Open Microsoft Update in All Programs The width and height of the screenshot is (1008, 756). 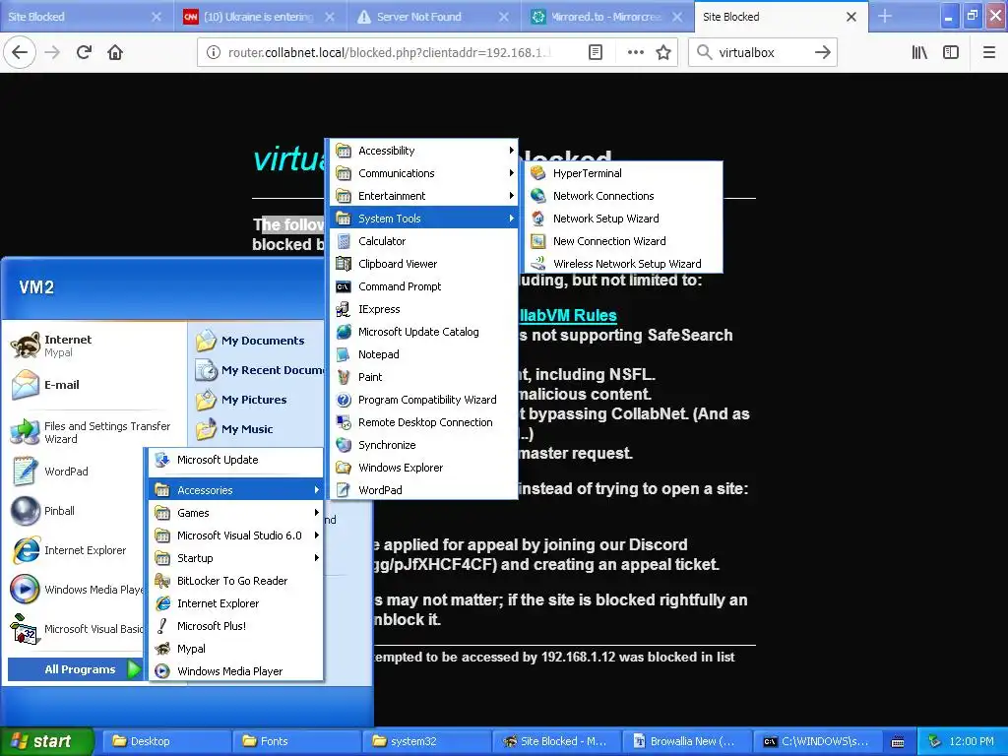(x=236, y=460)
